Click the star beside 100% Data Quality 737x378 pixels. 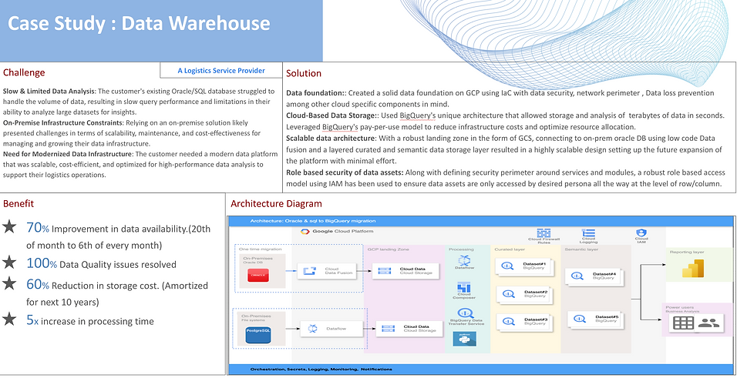[8, 263]
